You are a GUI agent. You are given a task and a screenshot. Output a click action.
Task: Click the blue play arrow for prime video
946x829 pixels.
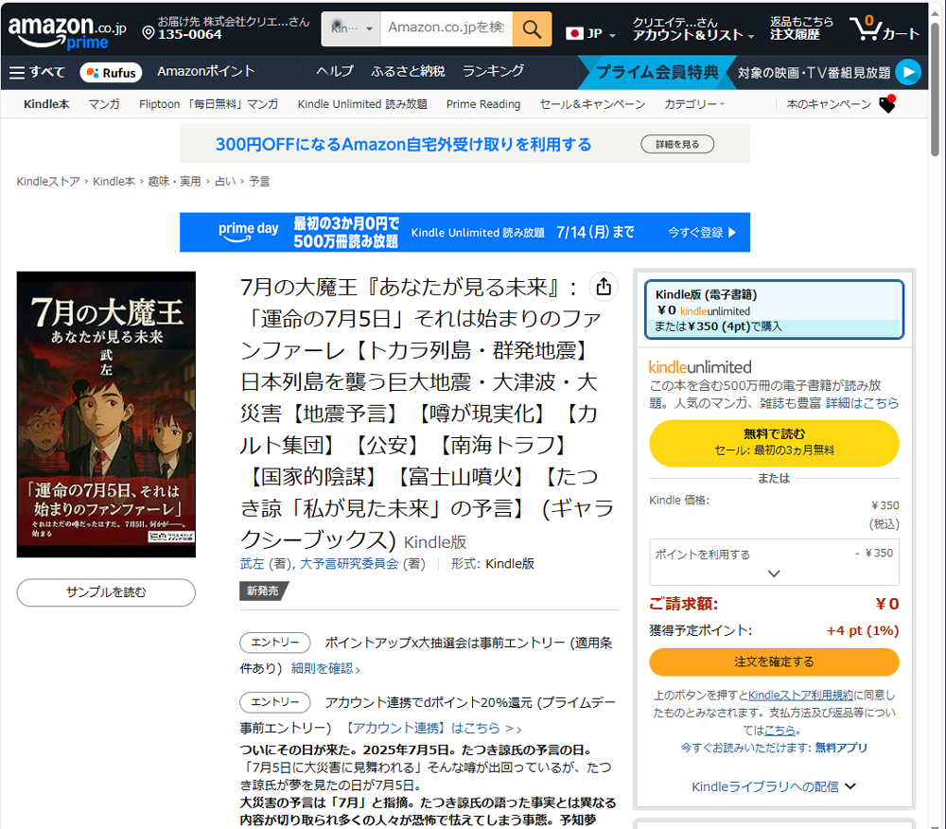click(908, 73)
